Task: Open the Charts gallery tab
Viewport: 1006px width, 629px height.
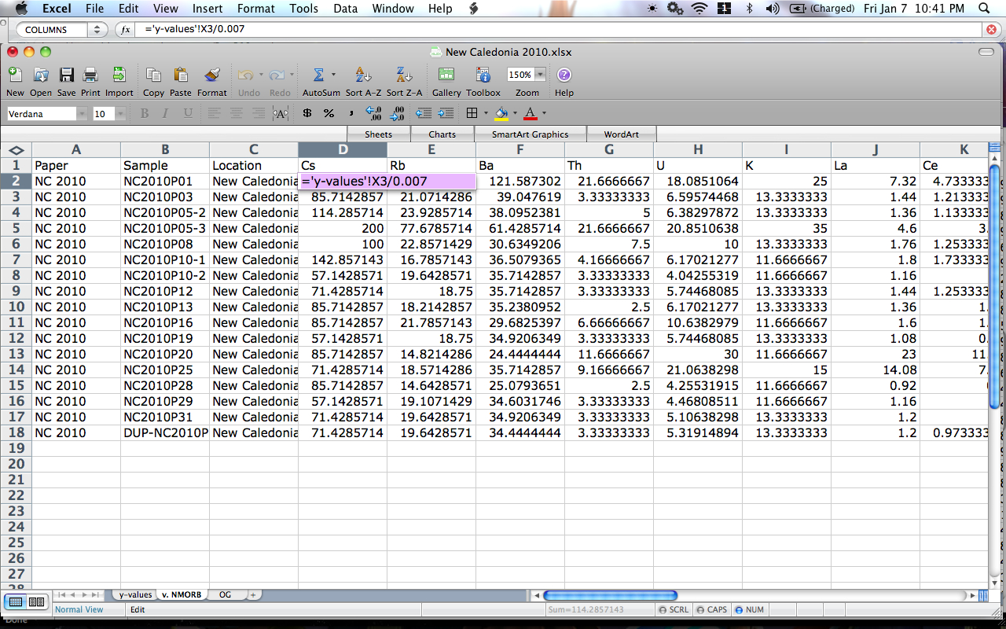Action: (442, 134)
